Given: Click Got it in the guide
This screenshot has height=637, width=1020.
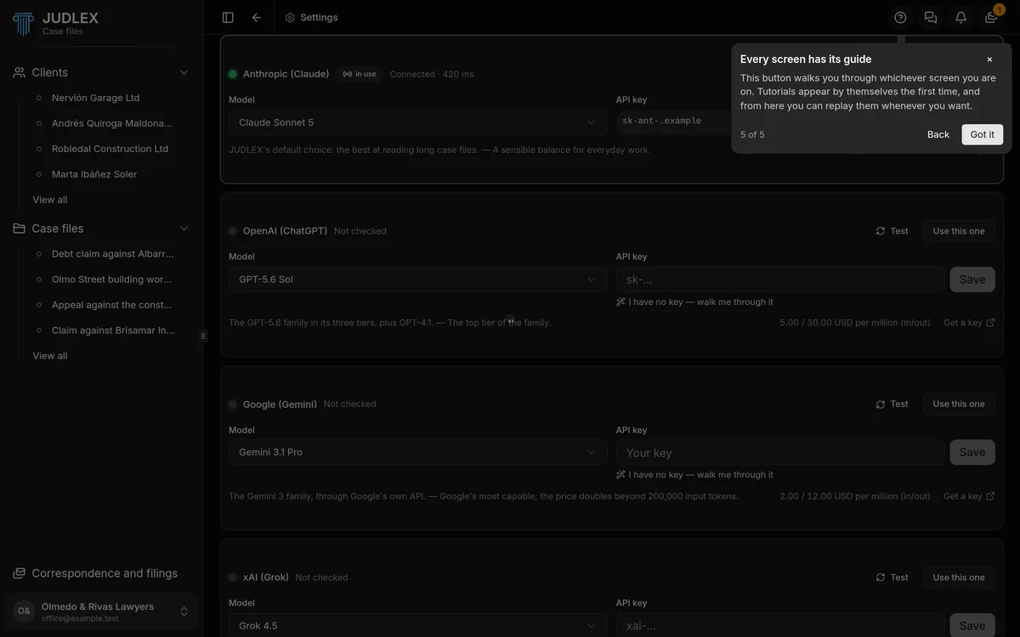Looking at the screenshot, I should (x=983, y=134).
